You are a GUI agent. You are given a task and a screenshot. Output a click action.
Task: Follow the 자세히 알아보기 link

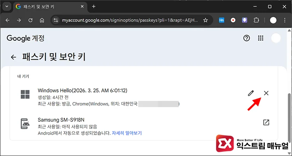coord(127,133)
